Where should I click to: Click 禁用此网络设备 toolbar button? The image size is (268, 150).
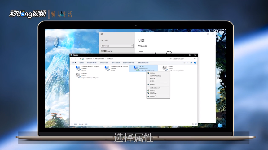[92, 63]
